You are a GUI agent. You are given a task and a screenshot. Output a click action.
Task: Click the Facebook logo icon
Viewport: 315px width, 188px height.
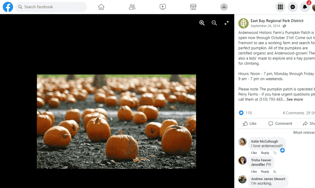pyautogui.click(x=8, y=7)
